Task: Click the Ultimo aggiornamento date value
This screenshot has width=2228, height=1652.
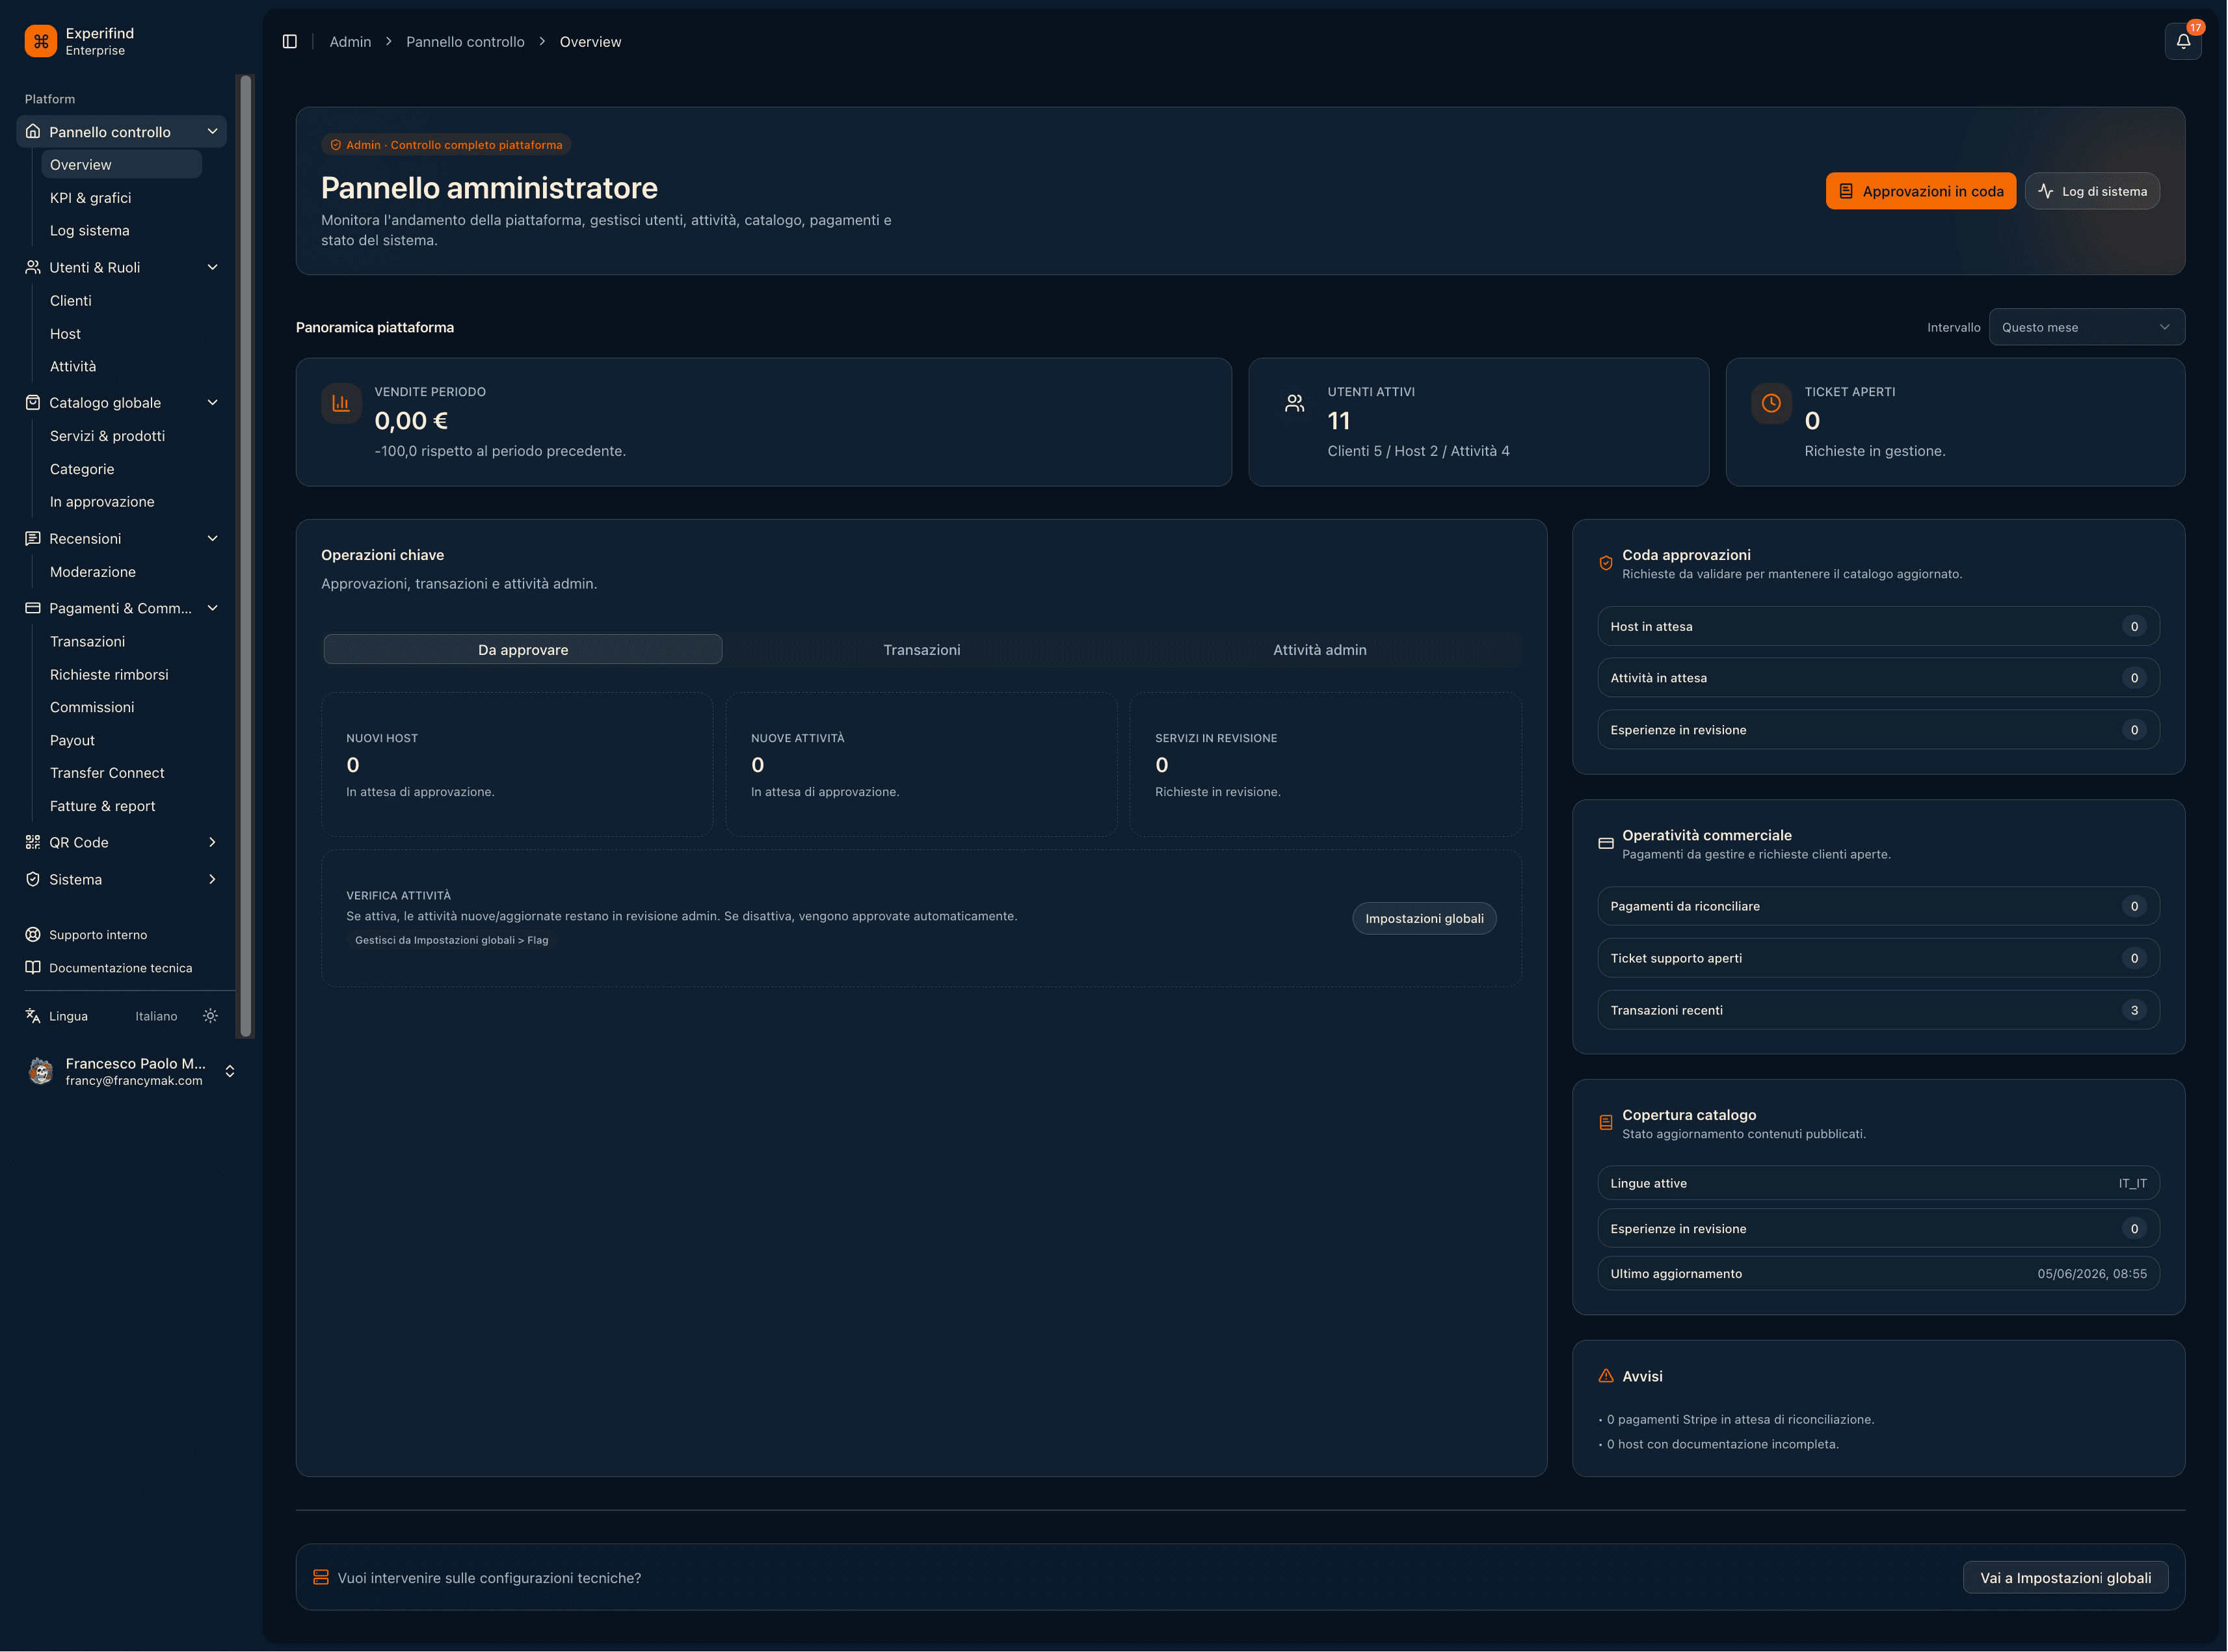Action: [x=2091, y=1273]
